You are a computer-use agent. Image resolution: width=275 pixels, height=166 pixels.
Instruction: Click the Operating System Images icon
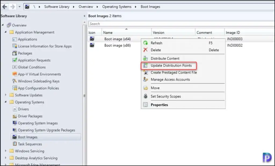click(15, 123)
